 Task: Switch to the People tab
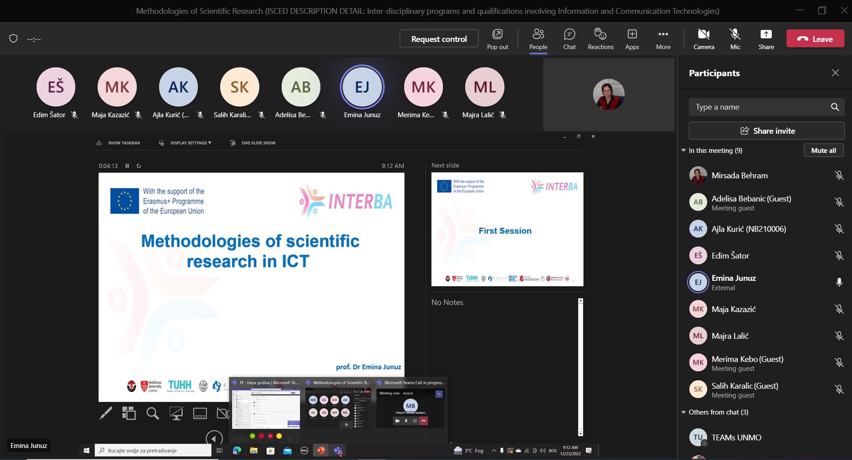(x=538, y=39)
